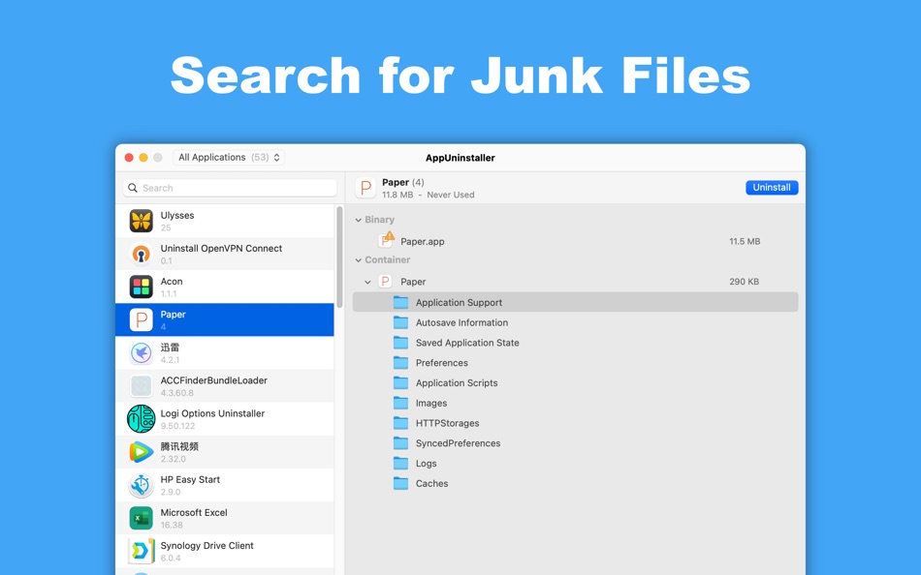Click the SyncedPreferences folder name

[x=458, y=443]
